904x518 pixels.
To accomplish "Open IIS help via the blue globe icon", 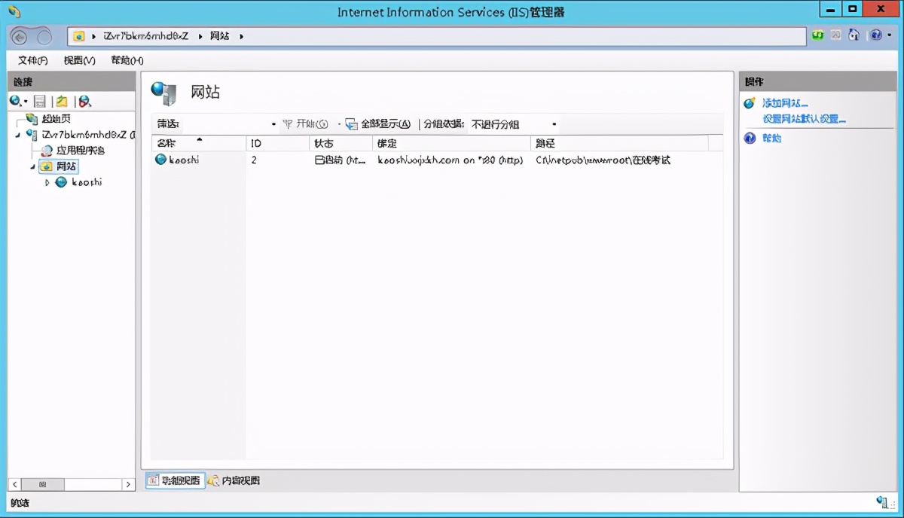I will click(875, 35).
